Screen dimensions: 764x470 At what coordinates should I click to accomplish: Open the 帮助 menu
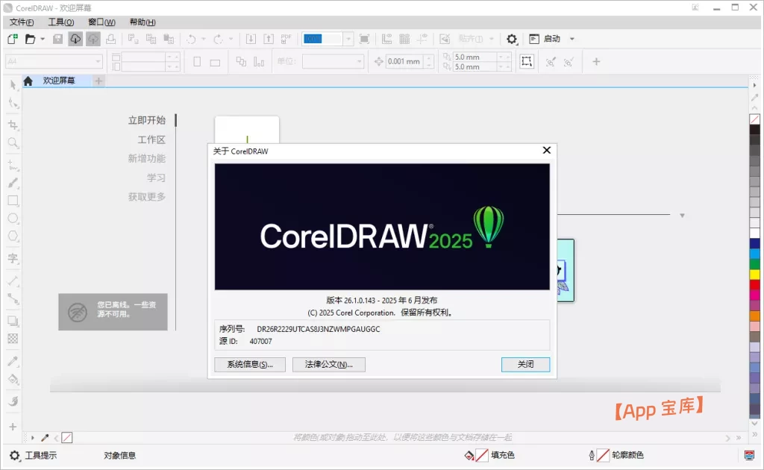142,22
